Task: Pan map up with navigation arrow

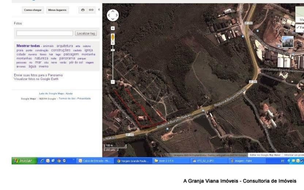Action: click(113, 11)
